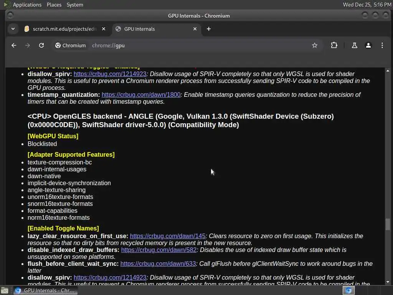This screenshot has width=393, height=295.
Task: Click the OpenGLES backend ANGLE heading
Action: pos(181,121)
